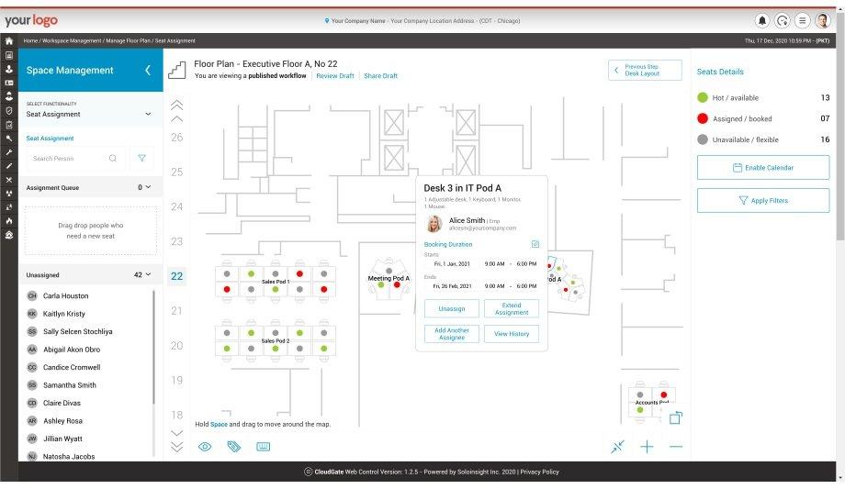Click the stairs floor plan icon
The width and height of the screenshot is (845, 489).
(x=176, y=70)
